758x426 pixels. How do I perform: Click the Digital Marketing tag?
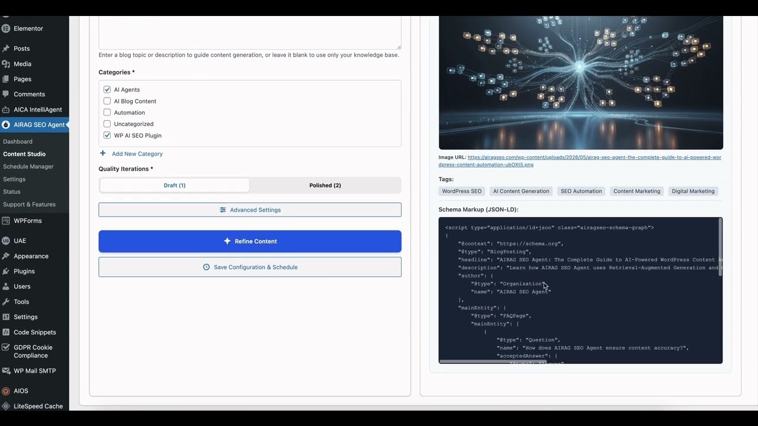tap(693, 191)
